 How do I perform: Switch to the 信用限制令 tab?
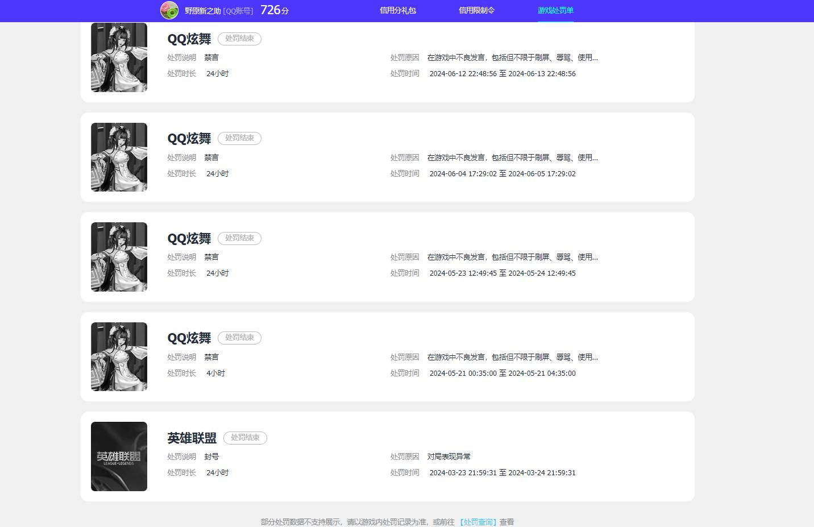coord(476,10)
